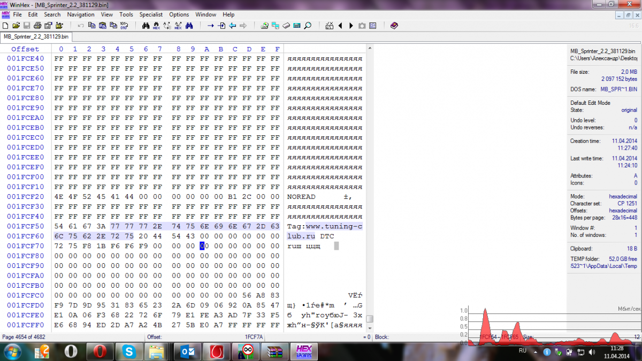642x361 pixels.
Task: Click the Tag:www.tuning-c text in ASCII column
Action: [x=325, y=226]
